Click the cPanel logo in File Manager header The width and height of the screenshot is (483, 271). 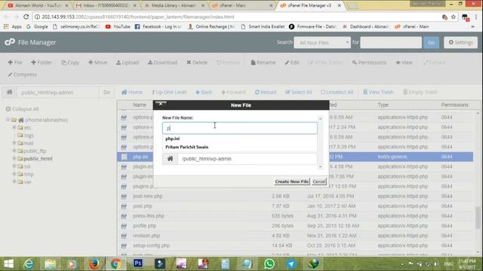10,42
